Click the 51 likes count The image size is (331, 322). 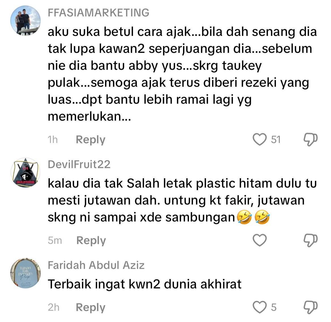(276, 140)
